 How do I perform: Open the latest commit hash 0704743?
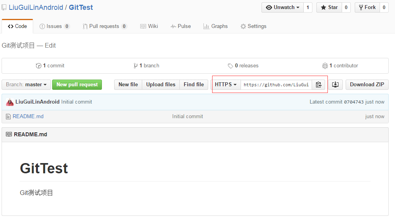[354, 102]
